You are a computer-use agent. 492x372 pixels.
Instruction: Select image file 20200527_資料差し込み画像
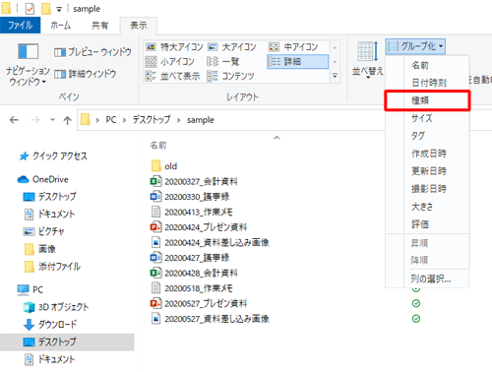[x=210, y=319]
